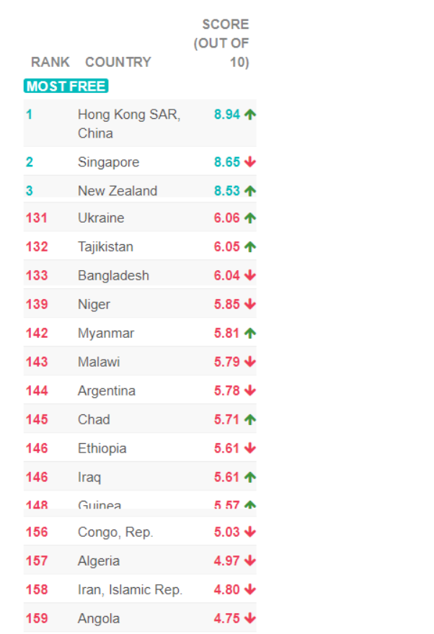The image size is (434, 634).
Task: Click the COUNTRY column header
Action: click(118, 62)
